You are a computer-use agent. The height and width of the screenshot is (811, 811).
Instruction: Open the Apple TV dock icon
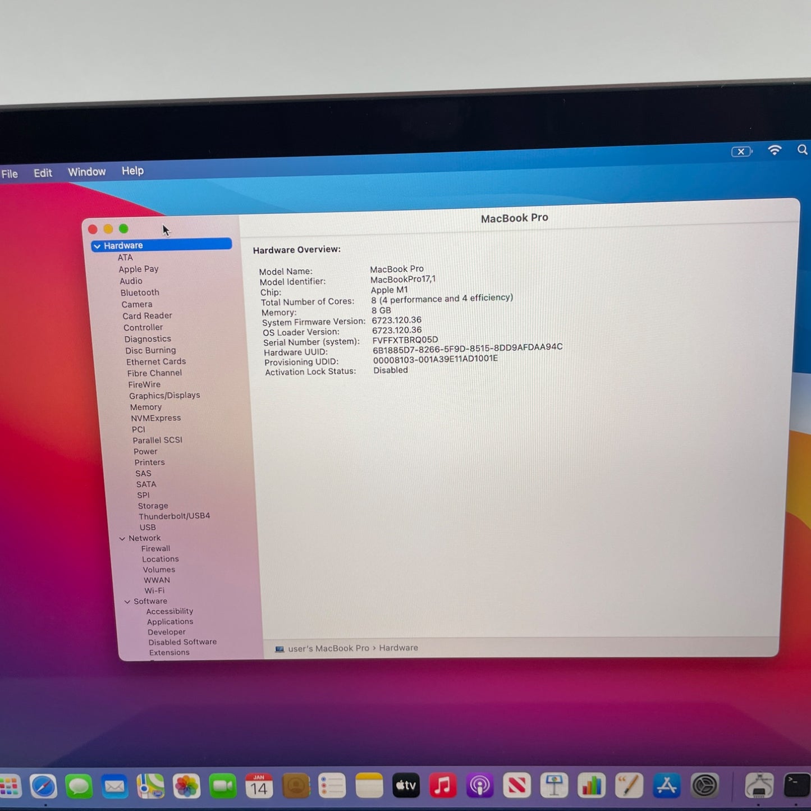406,786
